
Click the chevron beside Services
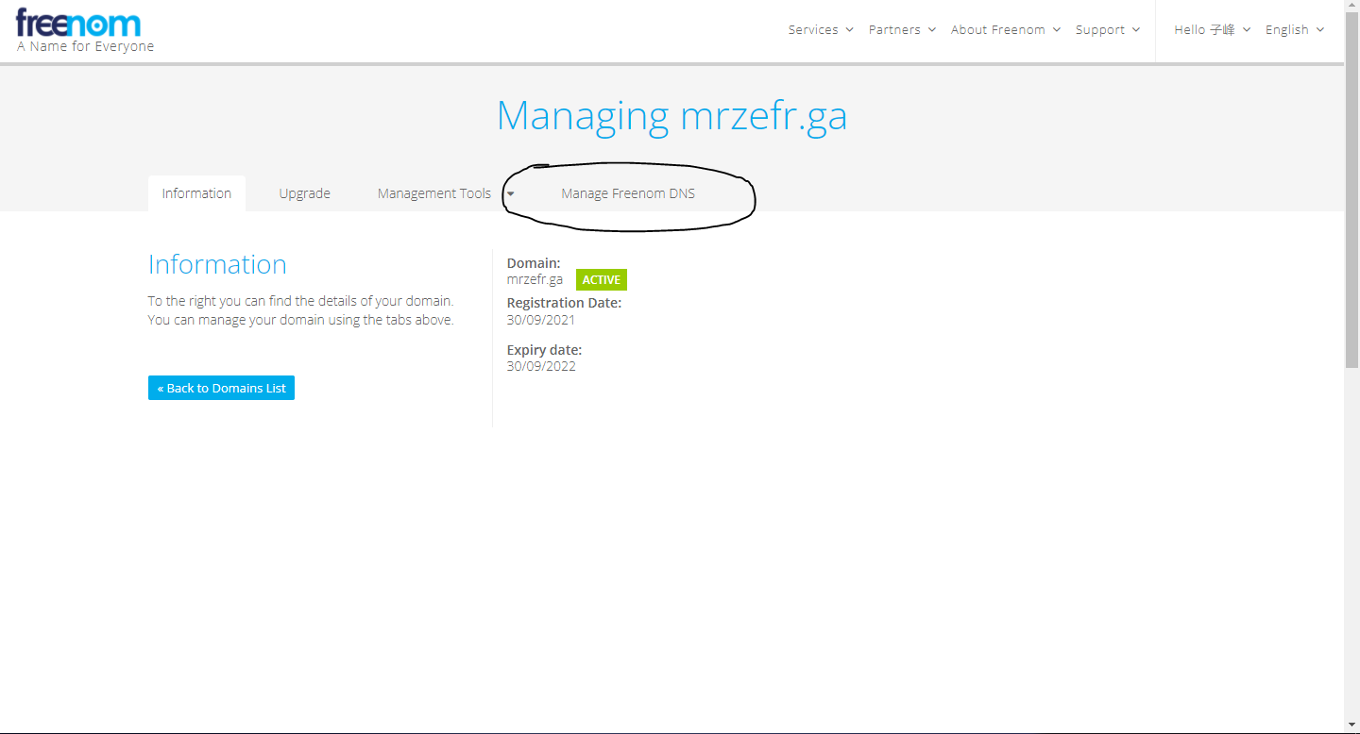pos(849,30)
